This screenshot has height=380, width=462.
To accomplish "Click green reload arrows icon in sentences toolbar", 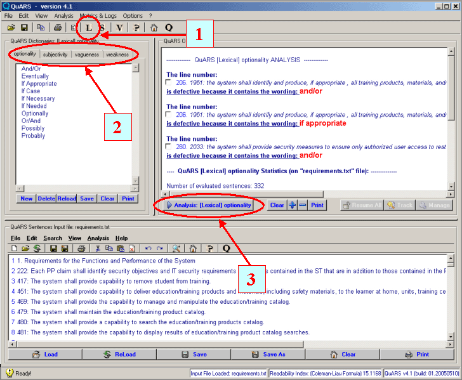I will coord(37,248).
